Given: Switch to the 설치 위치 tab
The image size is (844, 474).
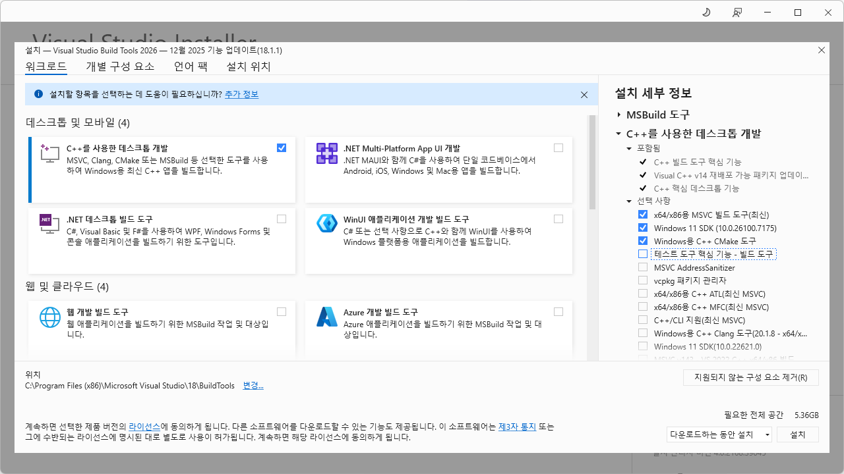Looking at the screenshot, I should (249, 66).
